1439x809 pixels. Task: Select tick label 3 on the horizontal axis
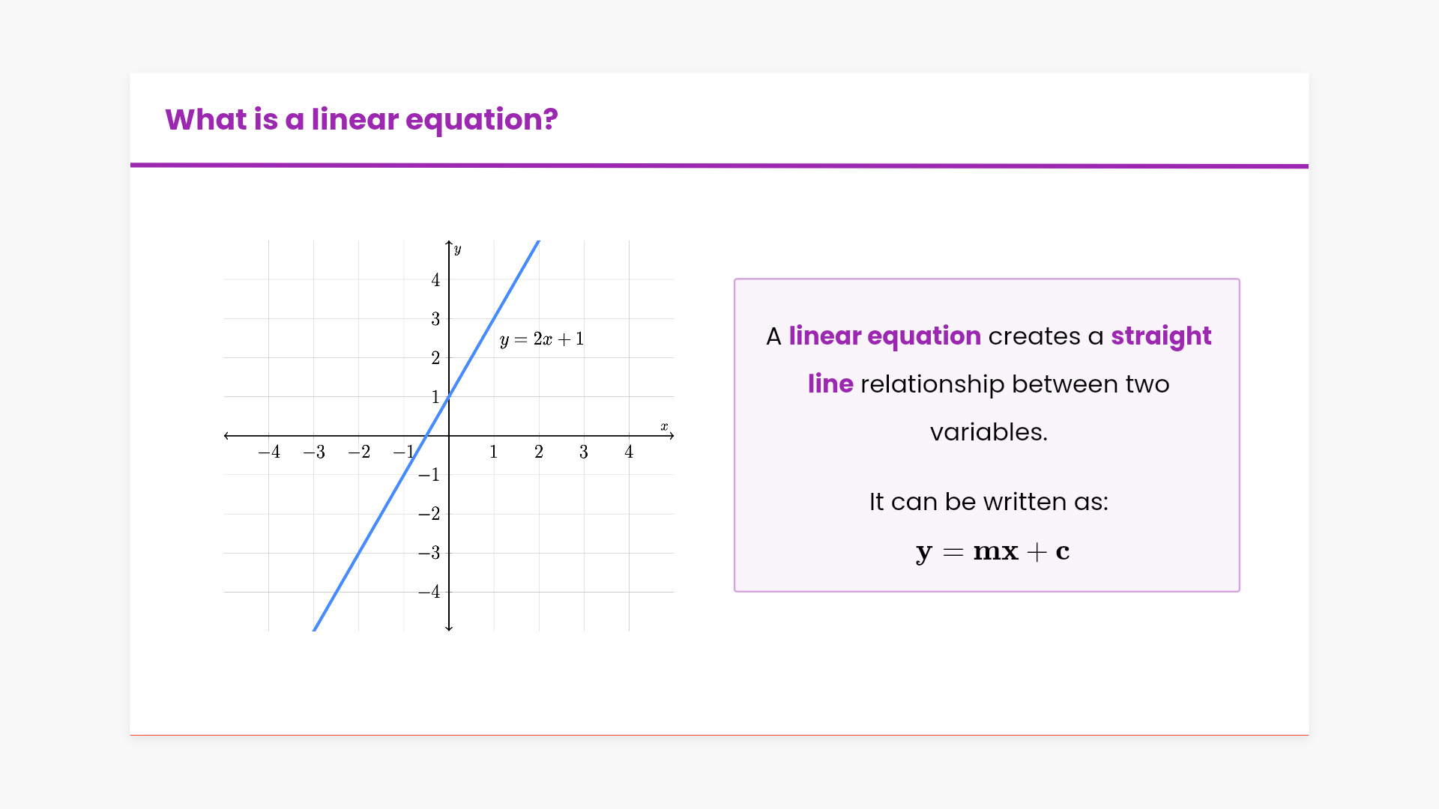click(584, 452)
